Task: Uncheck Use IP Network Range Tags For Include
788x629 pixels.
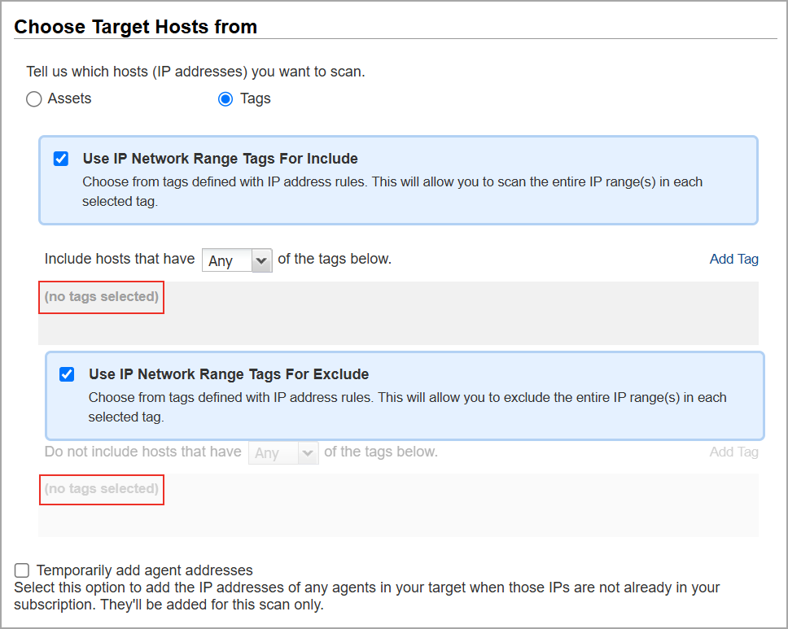Action: [60, 158]
